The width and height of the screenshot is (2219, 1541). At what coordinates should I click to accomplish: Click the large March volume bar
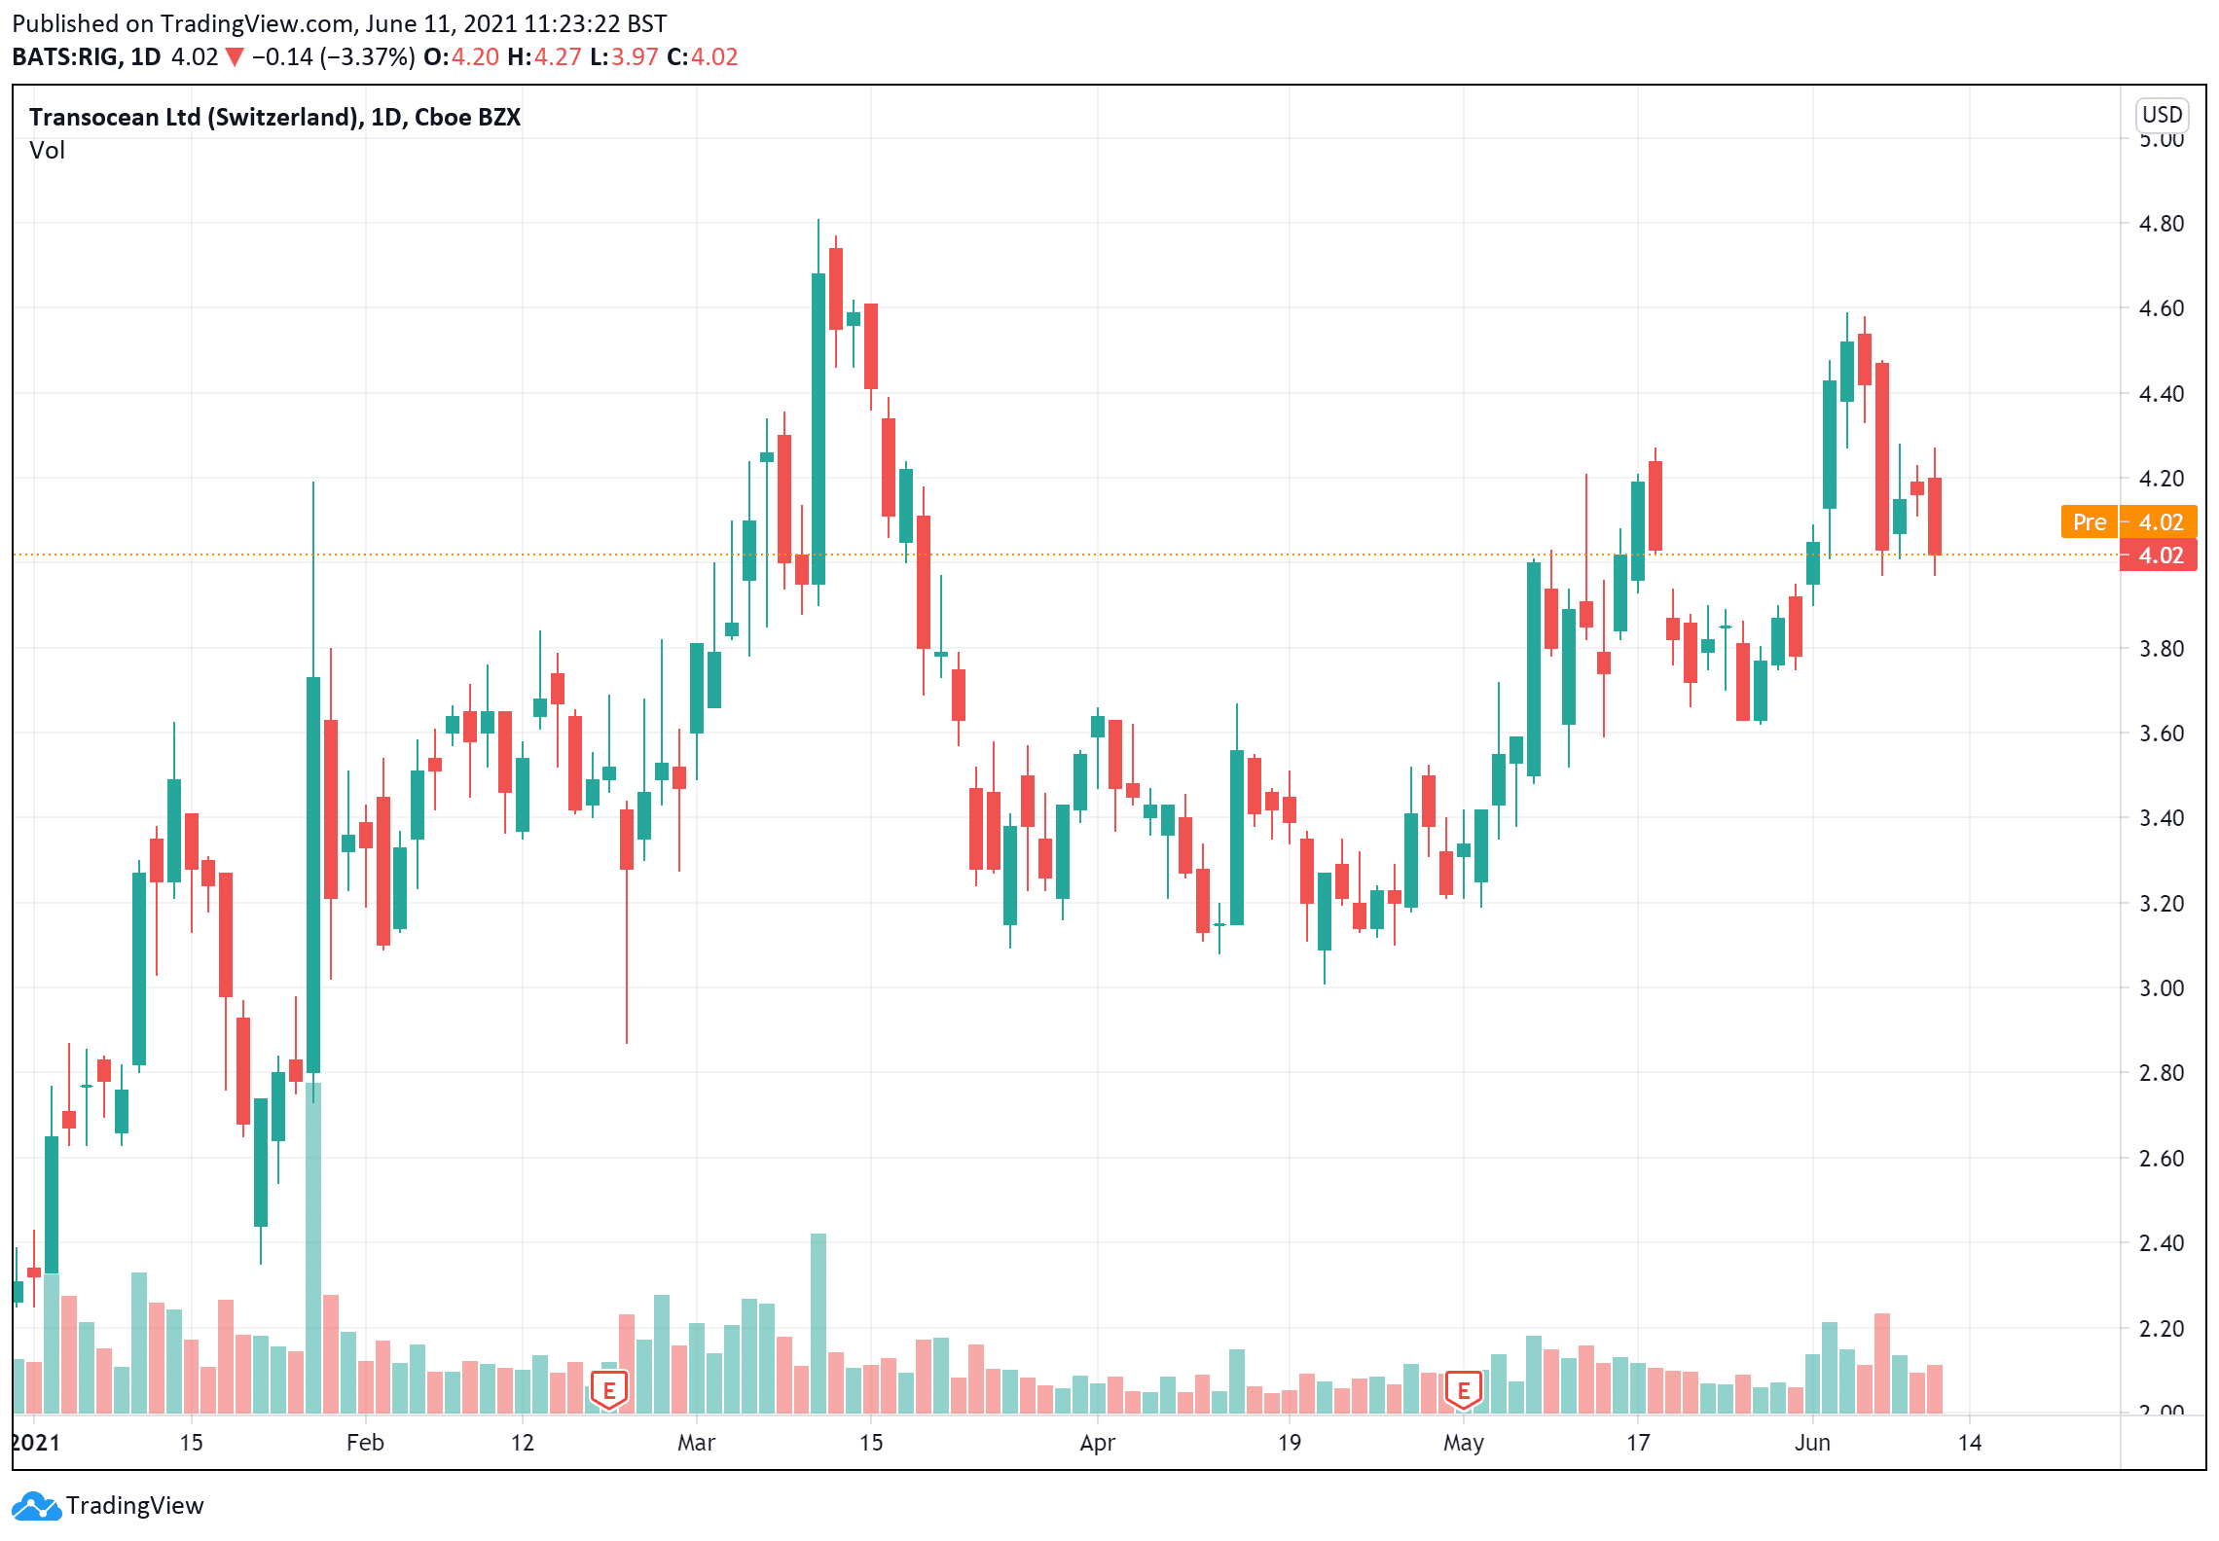point(818,1323)
